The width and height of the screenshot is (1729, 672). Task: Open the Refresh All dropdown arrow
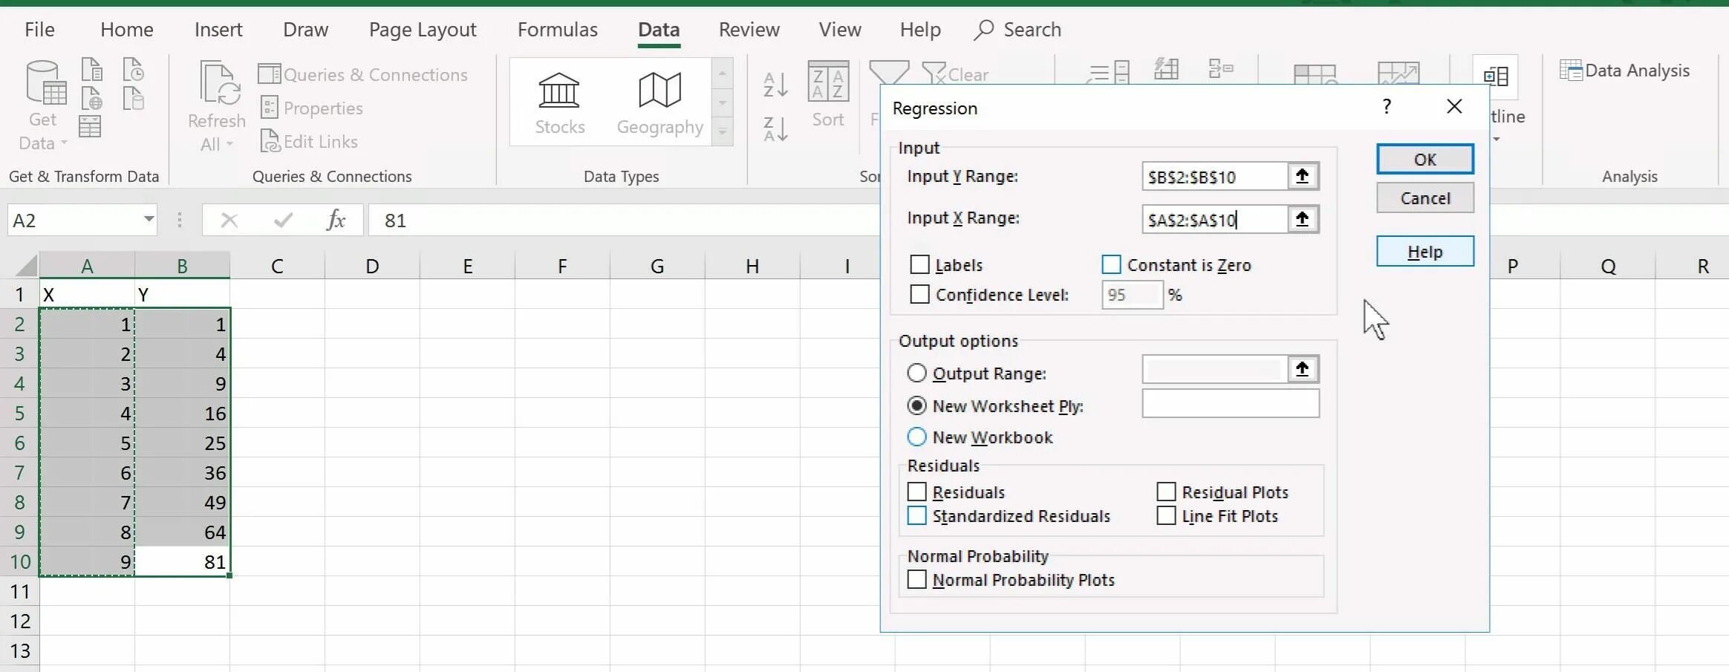tap(229, 144)
